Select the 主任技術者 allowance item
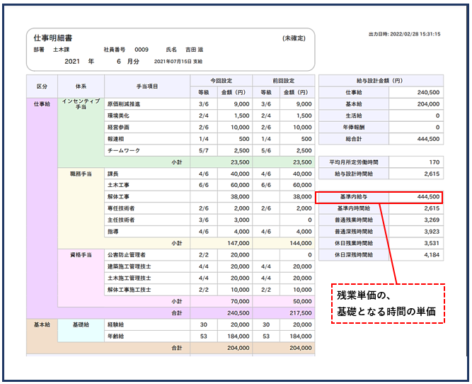This screenshot has height=384, width=472. click(x=120, y=219)
